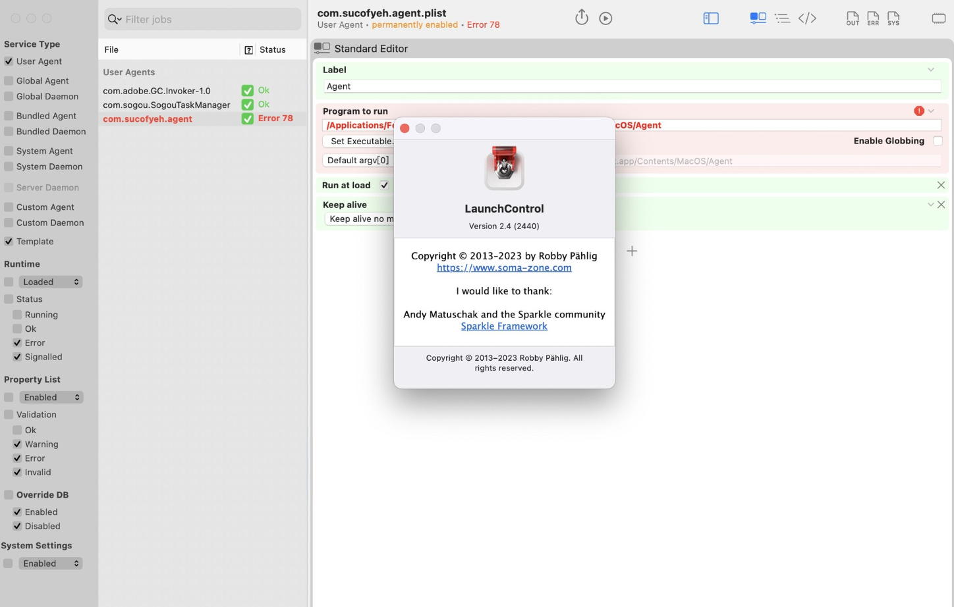Viewport: 954px width, 607px height.
Task: Uncheck the Run at load checkbox
Action: [384, 185]
